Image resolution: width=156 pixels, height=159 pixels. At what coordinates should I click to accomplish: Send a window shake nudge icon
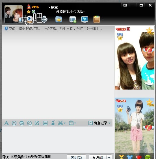(29, 123)
